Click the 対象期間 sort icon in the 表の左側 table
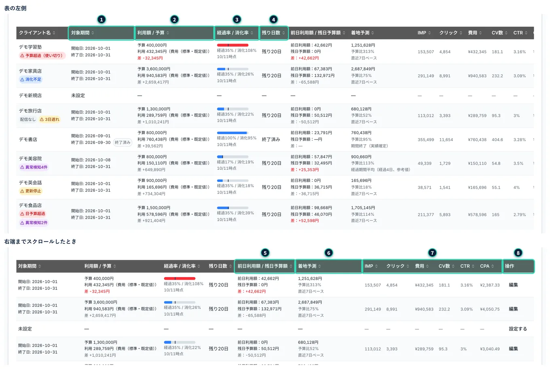This screenshot has height=369, width=550. [93, 33]
